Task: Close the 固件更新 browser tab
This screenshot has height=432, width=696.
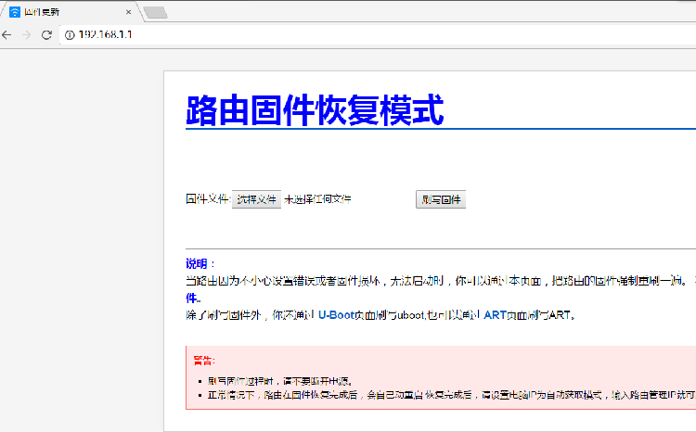Action: pos(128,12)
